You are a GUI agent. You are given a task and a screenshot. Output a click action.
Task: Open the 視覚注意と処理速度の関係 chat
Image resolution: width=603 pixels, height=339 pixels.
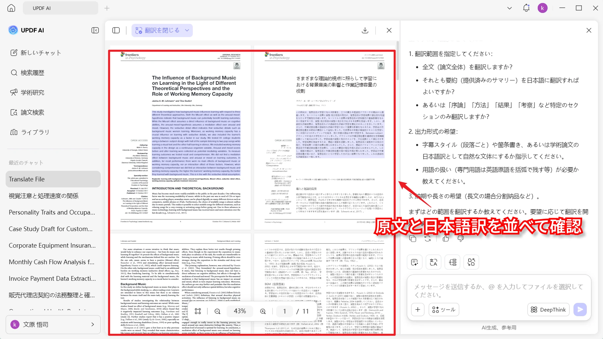pyautogui.click(x=53, y=196)
